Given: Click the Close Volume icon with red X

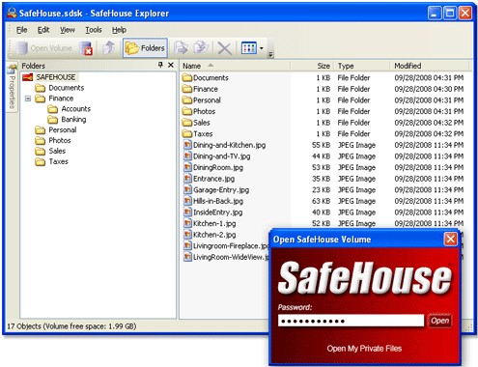Looking at the screenshot, I should pos(86,48).
